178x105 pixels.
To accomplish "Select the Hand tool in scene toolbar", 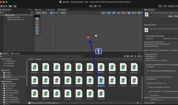I will point(37,19).
